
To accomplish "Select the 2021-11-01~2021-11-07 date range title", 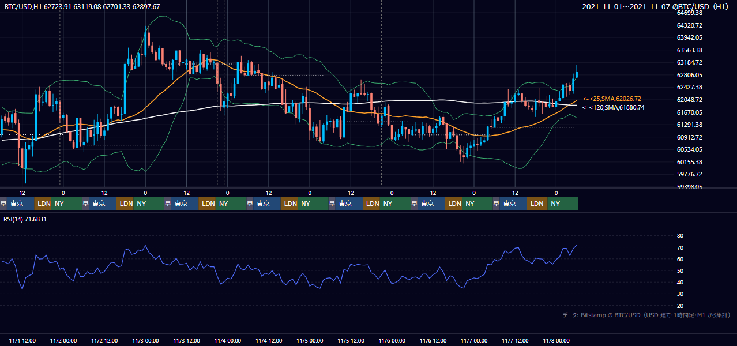I will click(656, 7).
